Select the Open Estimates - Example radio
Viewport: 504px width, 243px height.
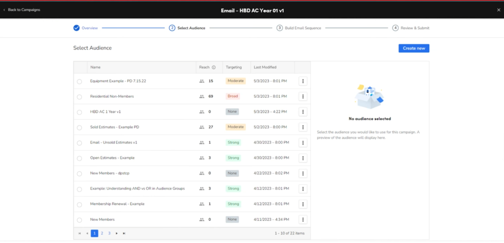[x=79, y=159]
